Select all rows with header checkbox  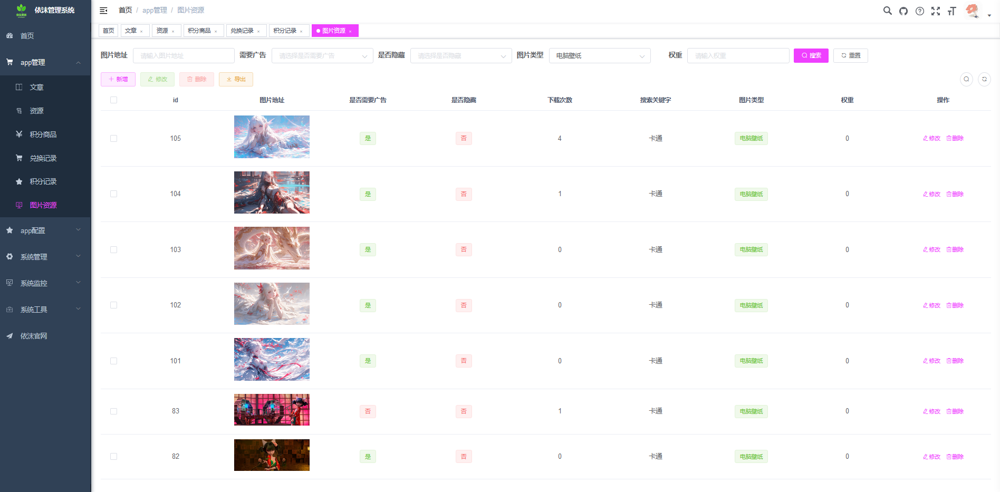click(x=113, y=100)
